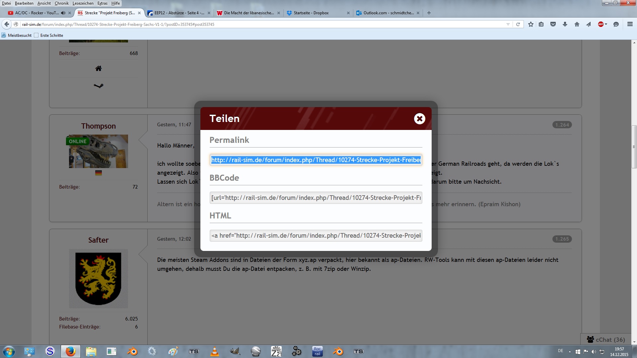Open the downloads arrow icon
This screenshot has width=637, height=358.
point(565,24)
